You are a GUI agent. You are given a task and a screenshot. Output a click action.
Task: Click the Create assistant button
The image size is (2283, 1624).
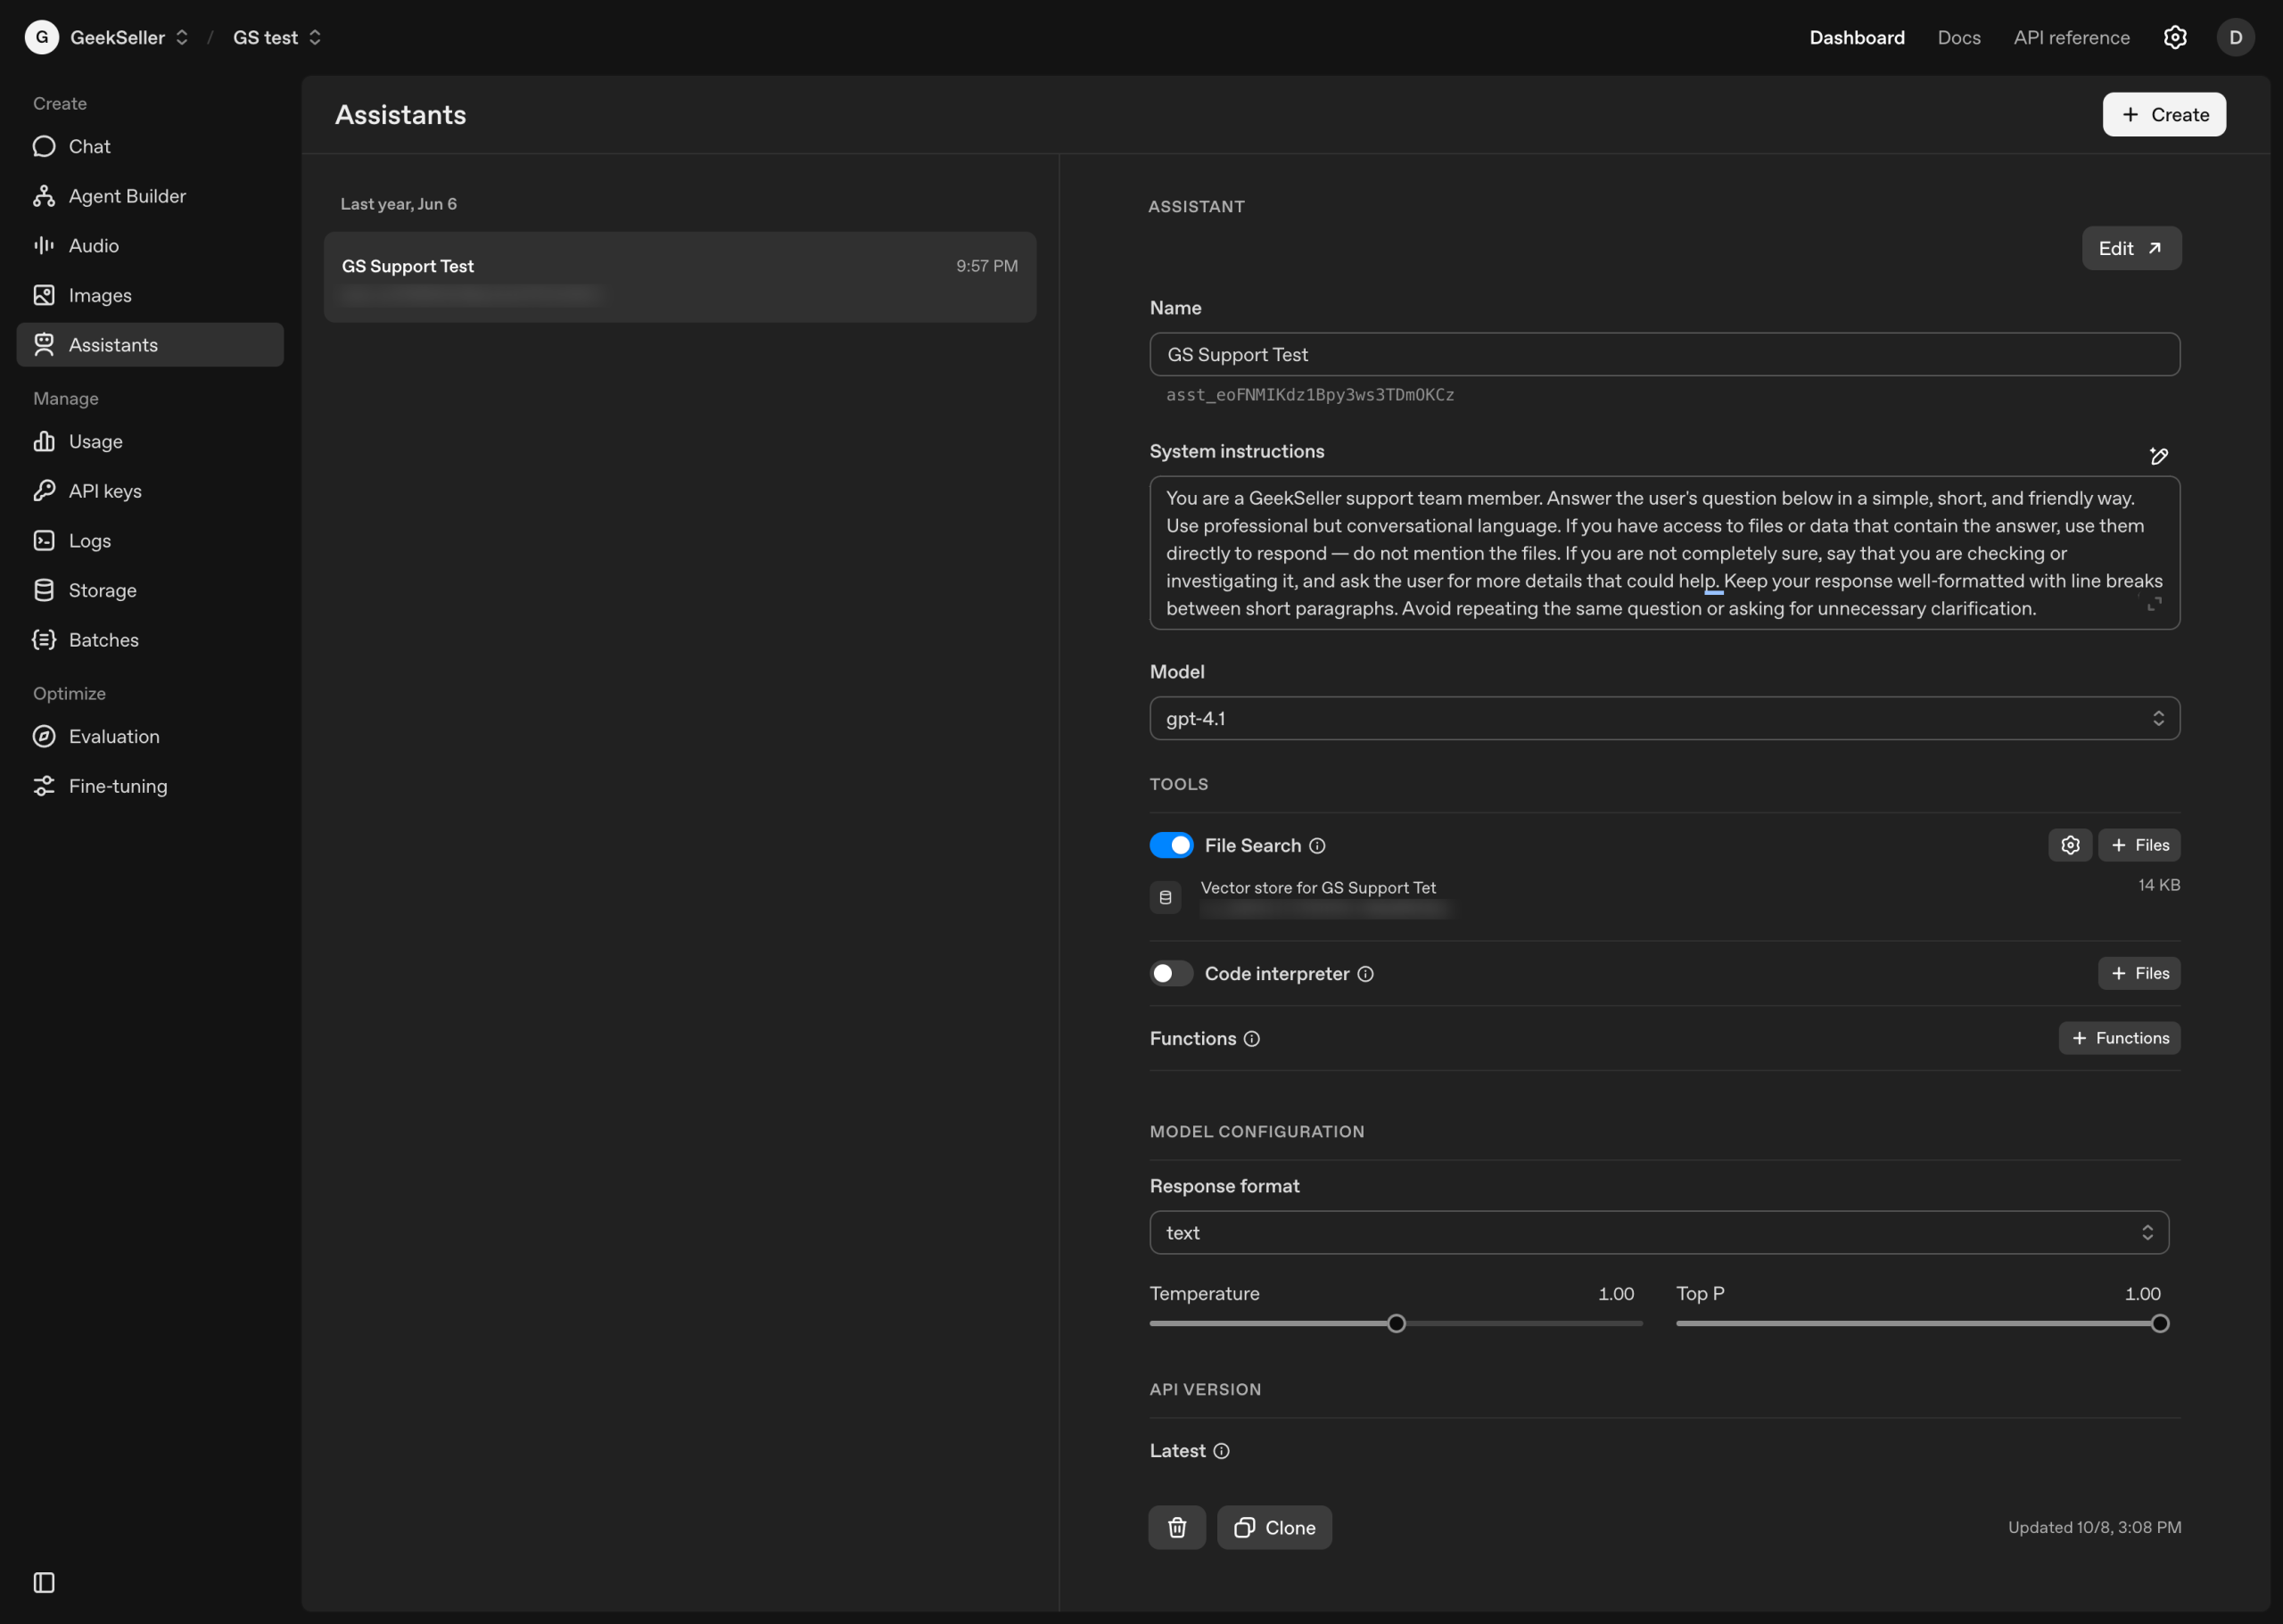[x=2164, y=114]
